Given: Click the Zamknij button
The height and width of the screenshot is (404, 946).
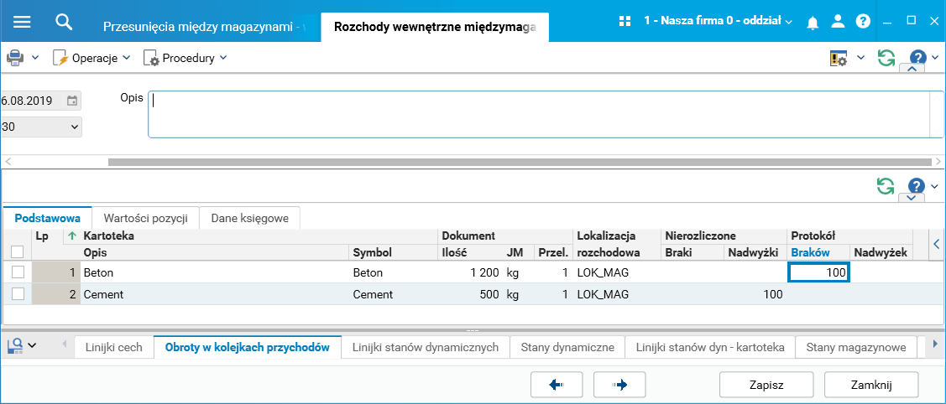Looking at the screenshot, I should 870,385.
